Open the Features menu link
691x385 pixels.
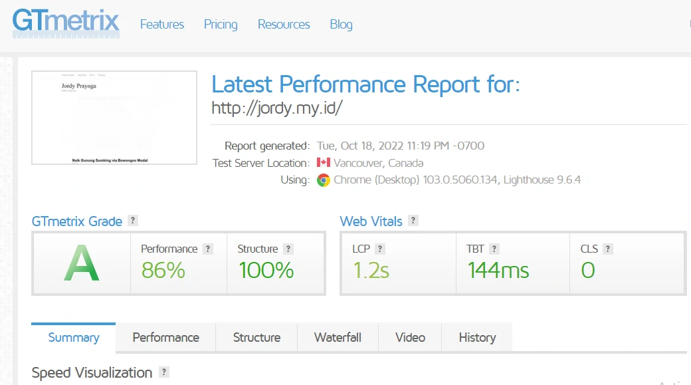click(161, 24)
